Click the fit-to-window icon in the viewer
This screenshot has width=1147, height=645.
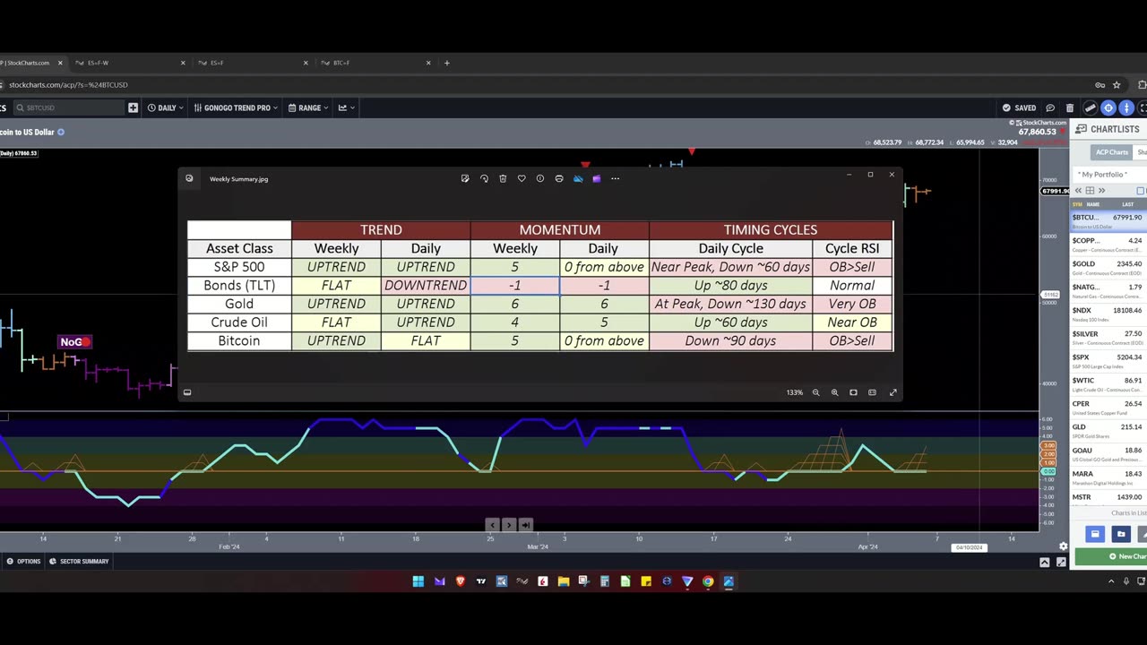[853, 392]
